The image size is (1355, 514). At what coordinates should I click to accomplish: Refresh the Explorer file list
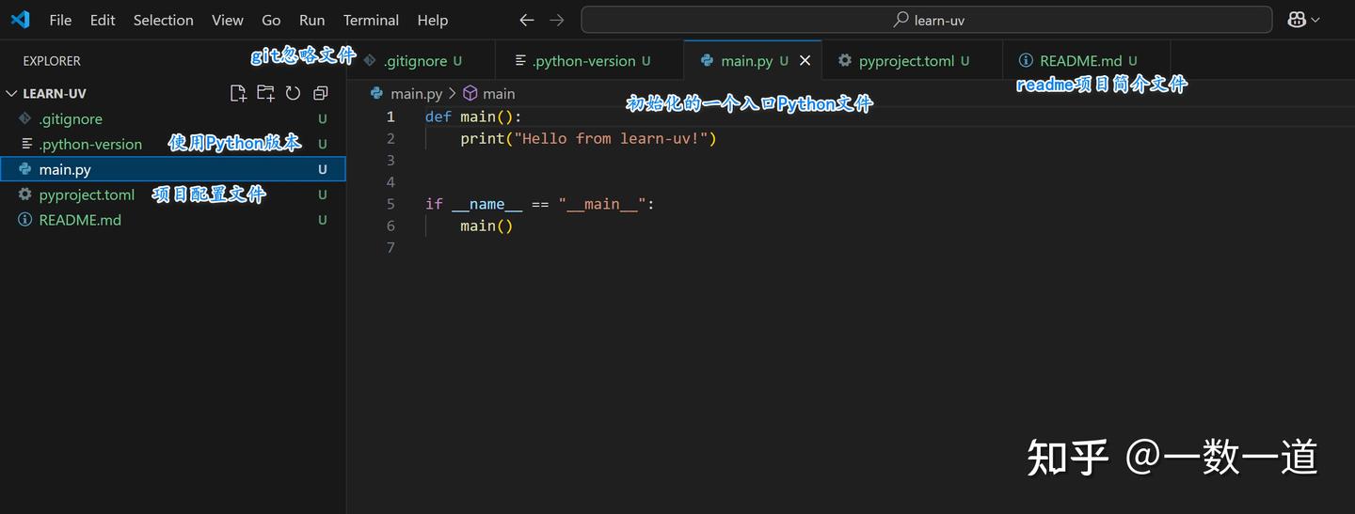tap(293, 93)
